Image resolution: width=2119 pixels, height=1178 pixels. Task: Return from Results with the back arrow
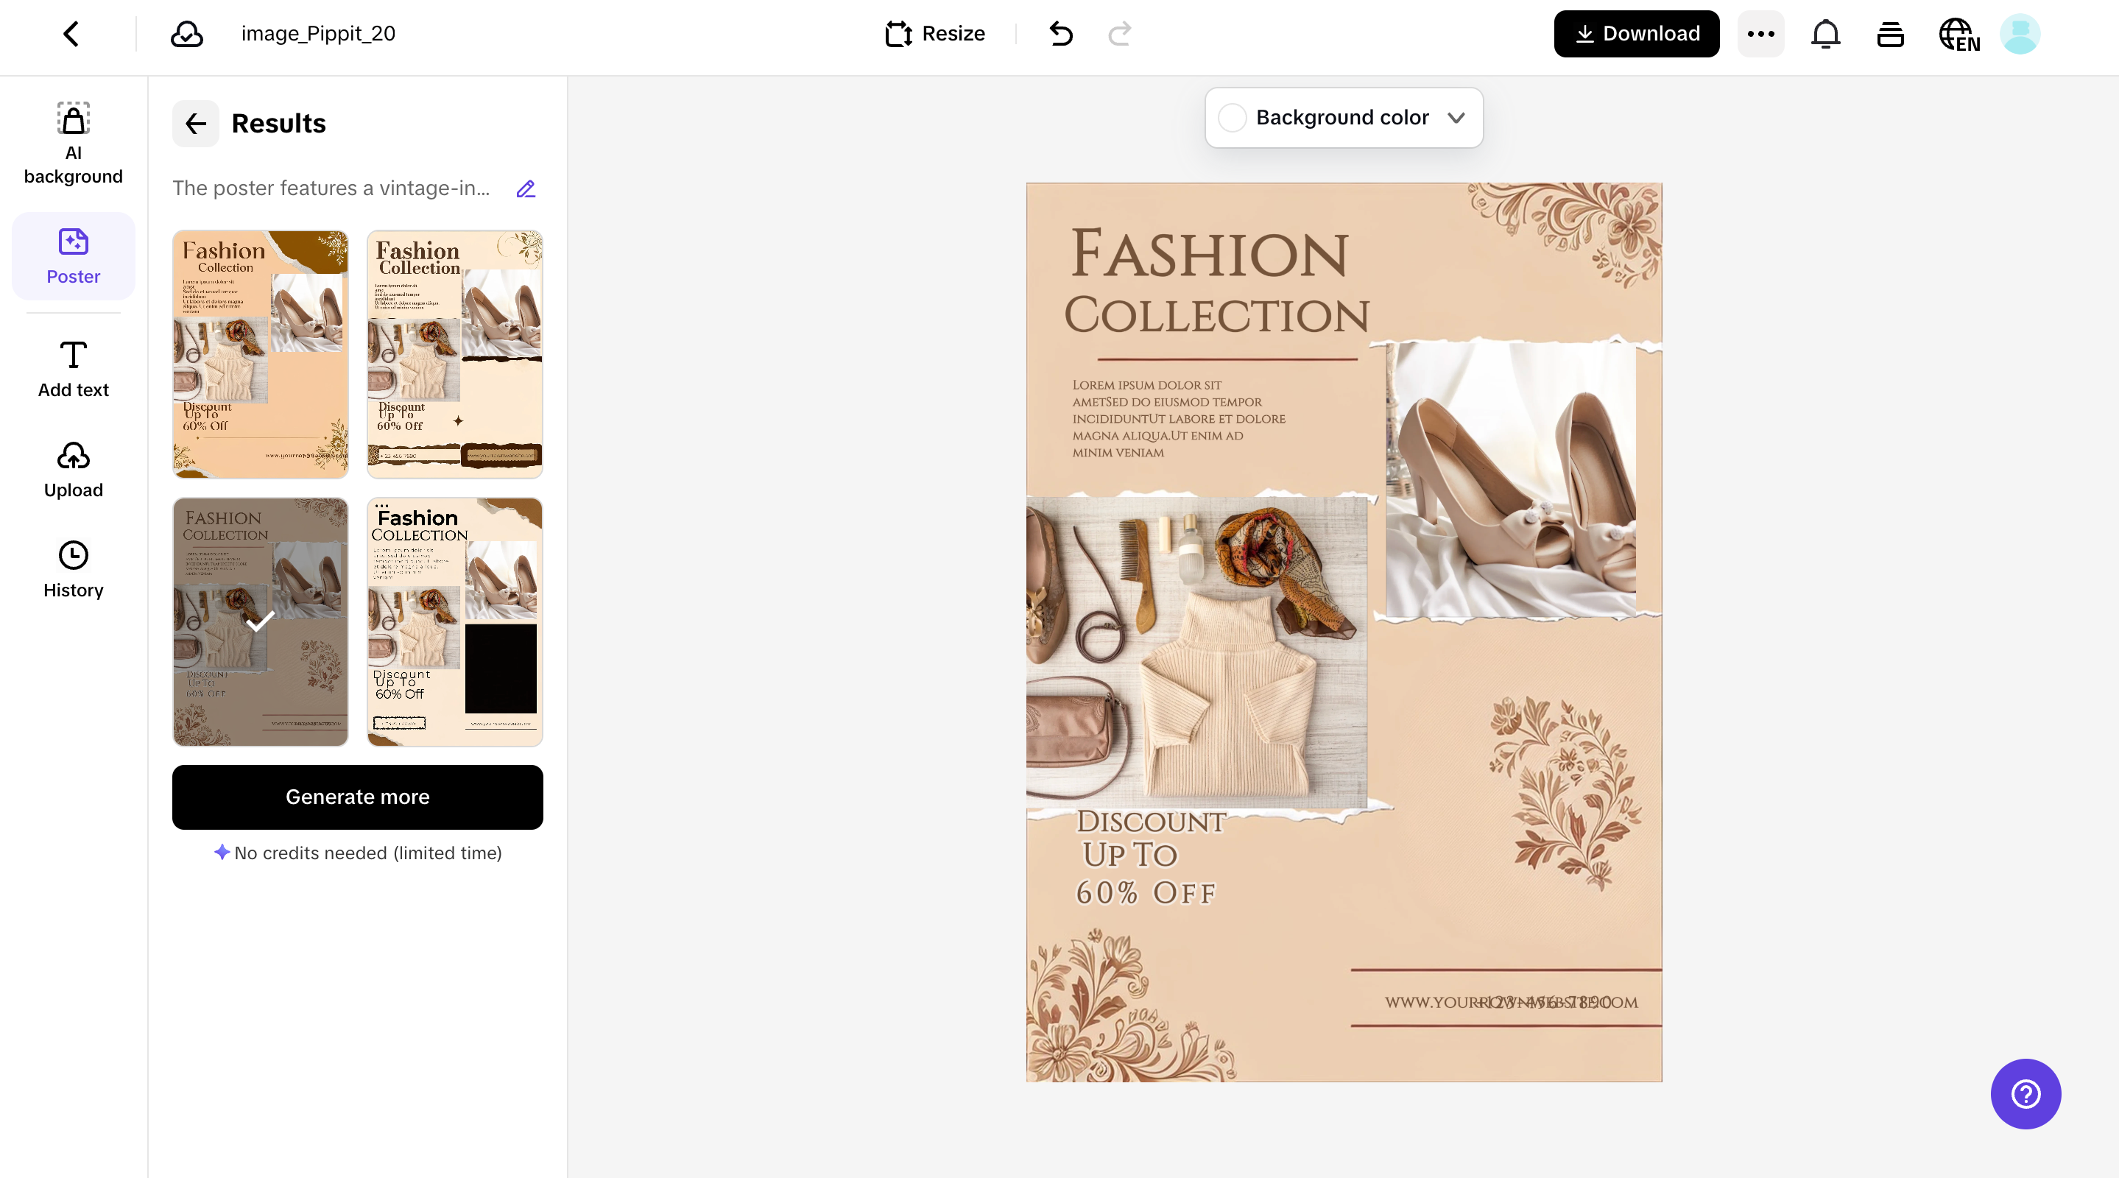coord(196,124)
